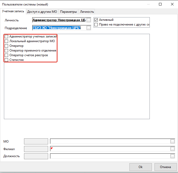Image resolution: width=178 pixels, height=173 pixels.
Task: Click into the Филиал name text field
Action: [110, 149]
